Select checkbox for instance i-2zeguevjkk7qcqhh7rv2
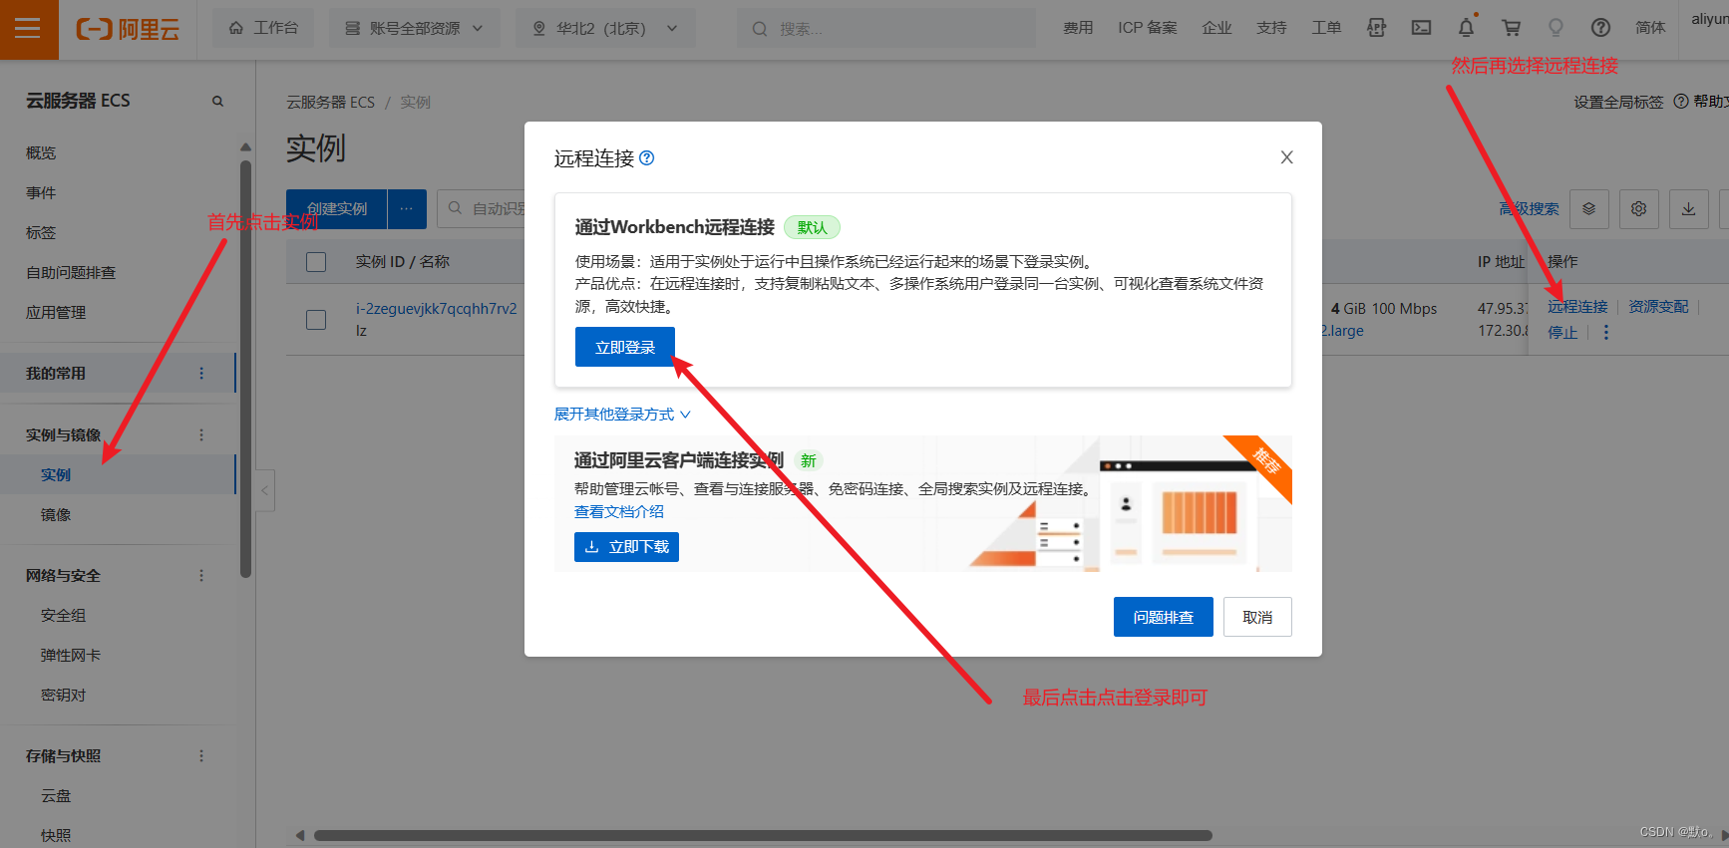1729x848 pixels. 316,320
